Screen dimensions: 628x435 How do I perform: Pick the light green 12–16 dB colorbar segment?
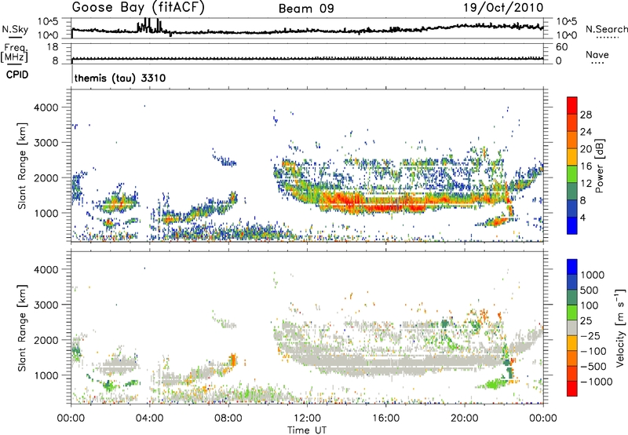click(572, 174)
